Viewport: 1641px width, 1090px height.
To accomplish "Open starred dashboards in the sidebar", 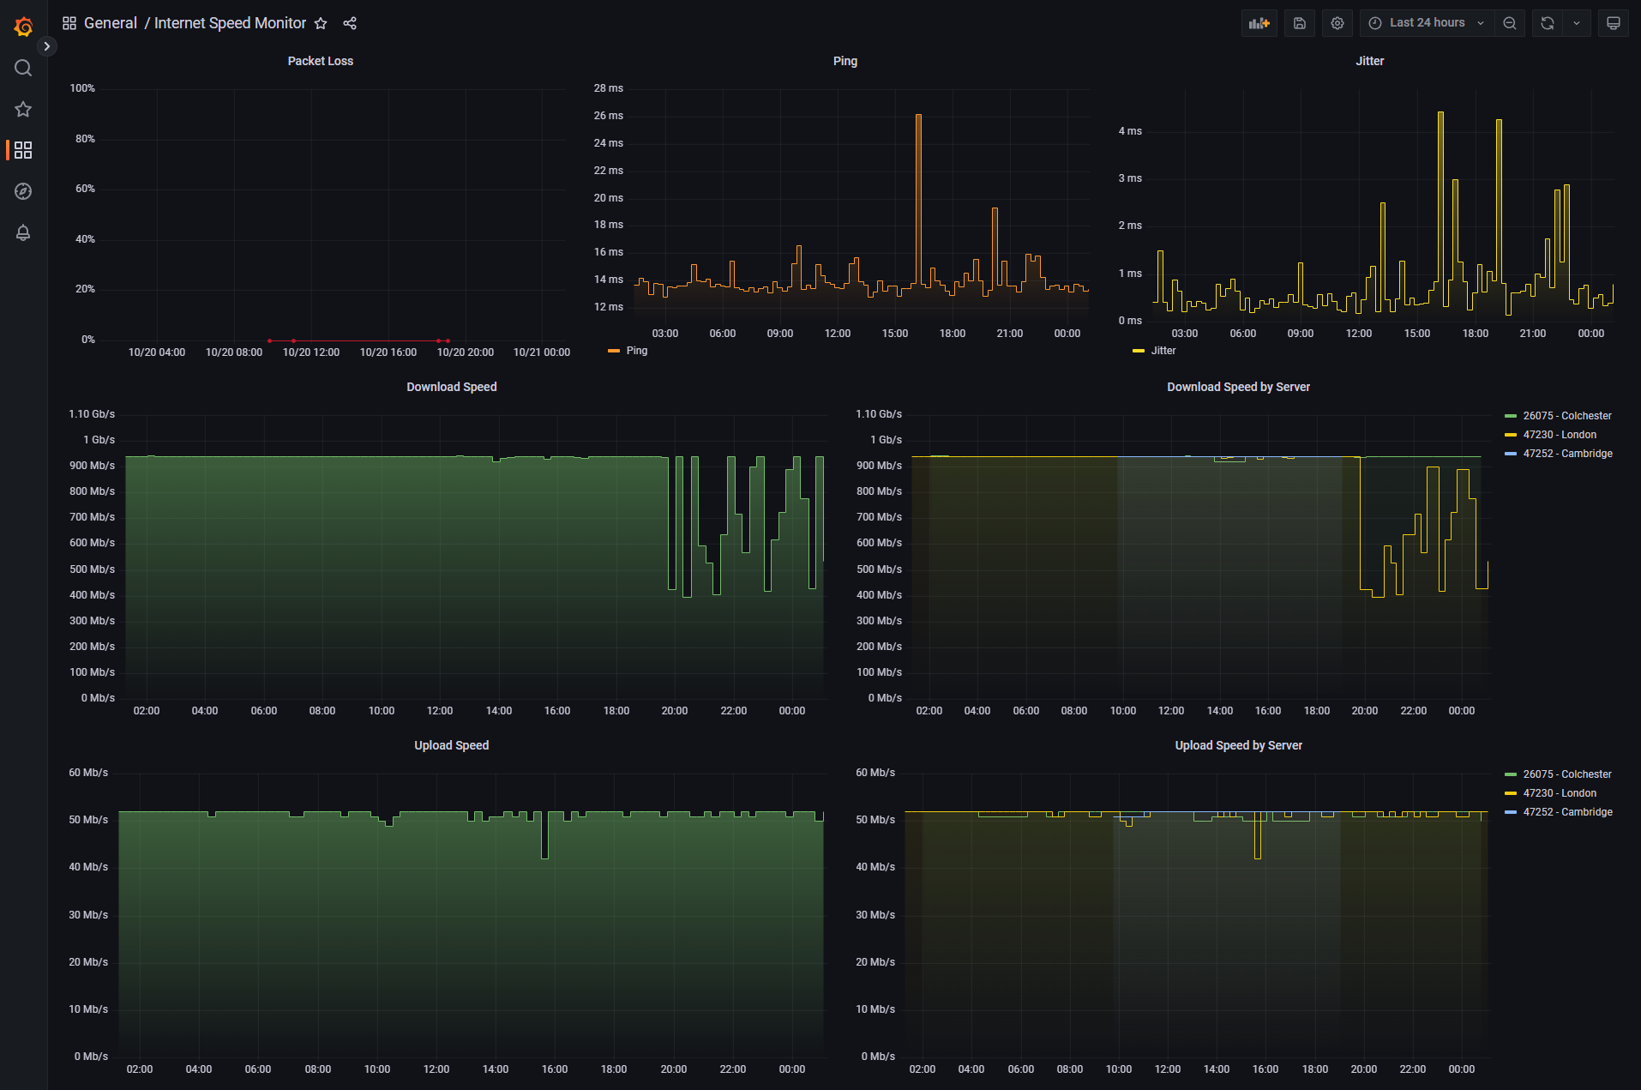I will coord(23,109).
